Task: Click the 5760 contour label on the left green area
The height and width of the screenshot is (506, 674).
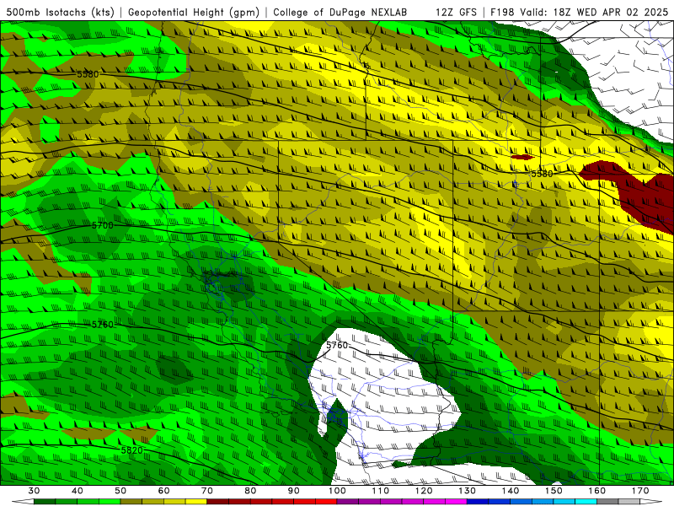Action: coord(102,325)
